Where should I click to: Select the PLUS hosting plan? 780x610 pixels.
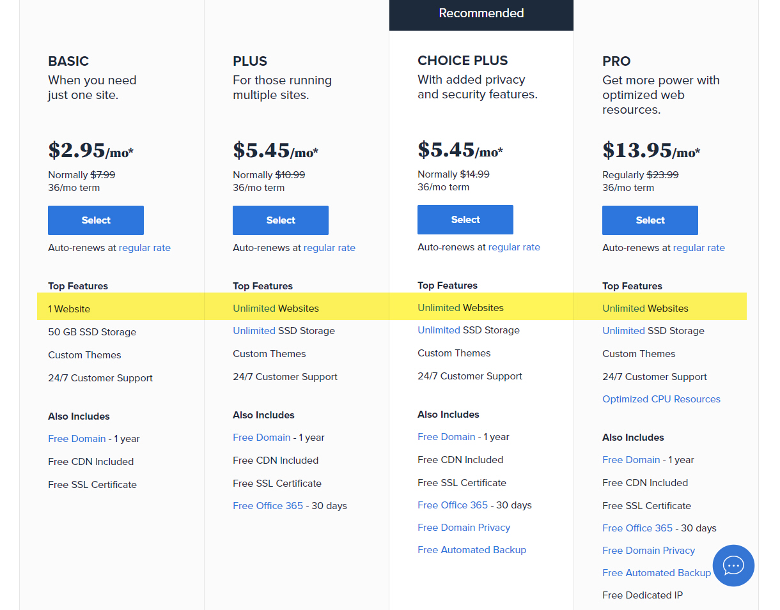[281, 220]
